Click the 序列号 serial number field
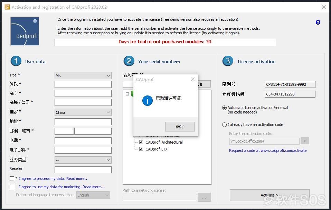 click(290, 84)
